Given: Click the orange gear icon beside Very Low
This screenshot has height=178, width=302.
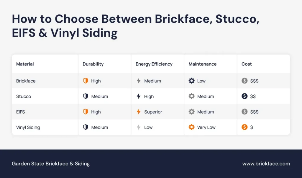Looking at the screenshot, I should [x=191, y=127].
